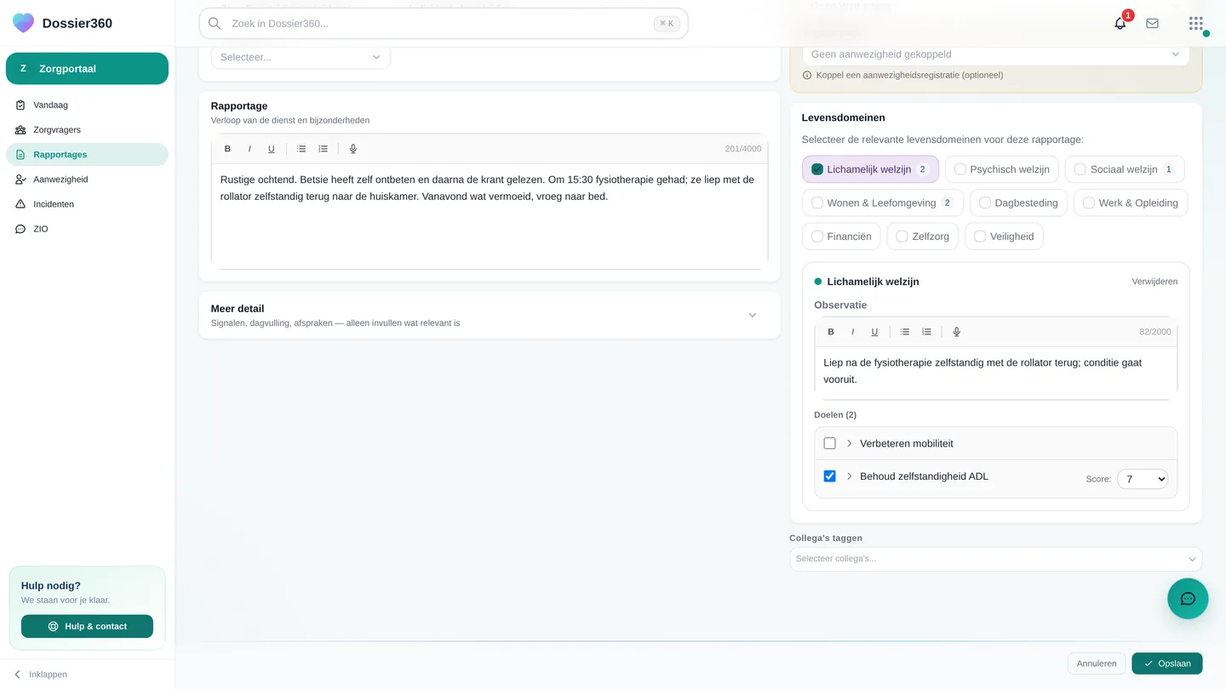Select the Dagbesteding domain
This screenshot has height=689, width=1226.
[1019, 202]
